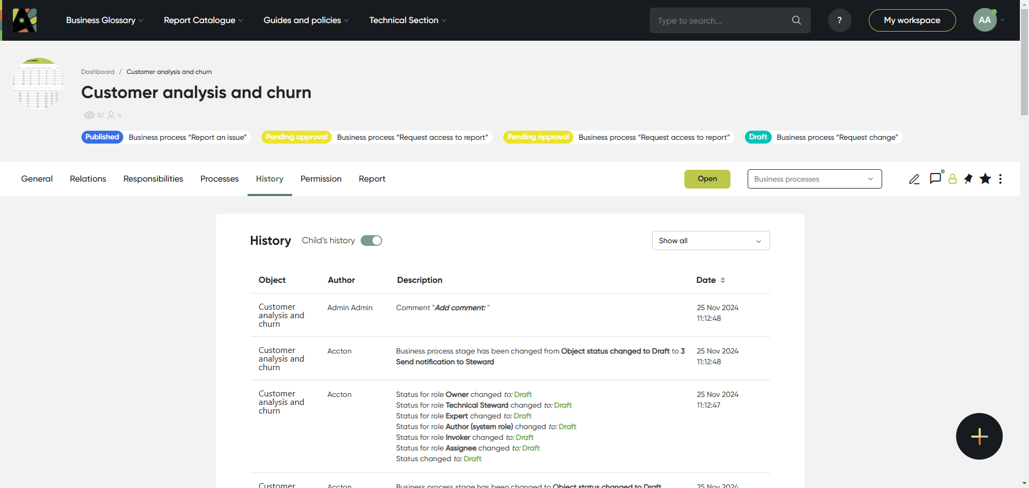The image size is (1029, 488).
Task: Click the magnifier search icon
Action: click(x=796, y=20)
